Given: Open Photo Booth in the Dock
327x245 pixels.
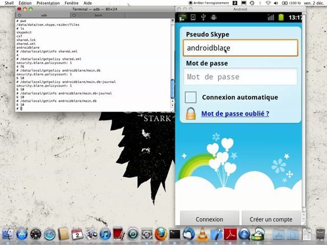Looking at the screenshot, I should pyautogui.click(x=119, y=234).
